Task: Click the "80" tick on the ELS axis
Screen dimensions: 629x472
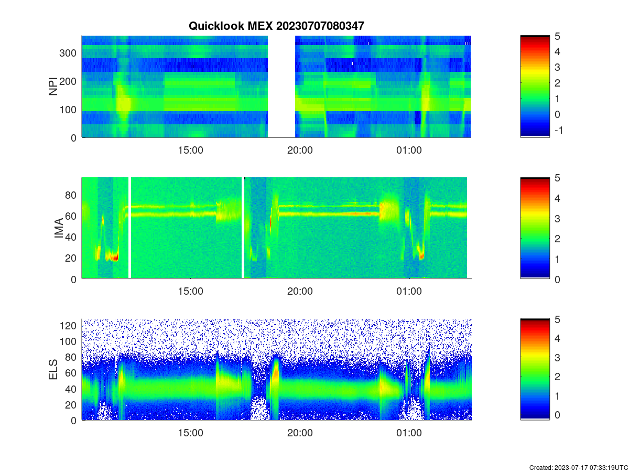Action: point(72,357)
